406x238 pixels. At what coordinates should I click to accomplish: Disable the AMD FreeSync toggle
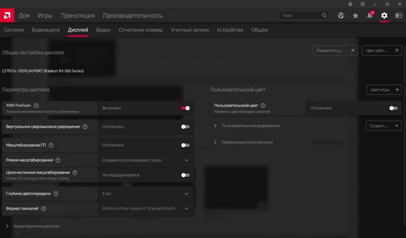[x=185, y=108]
